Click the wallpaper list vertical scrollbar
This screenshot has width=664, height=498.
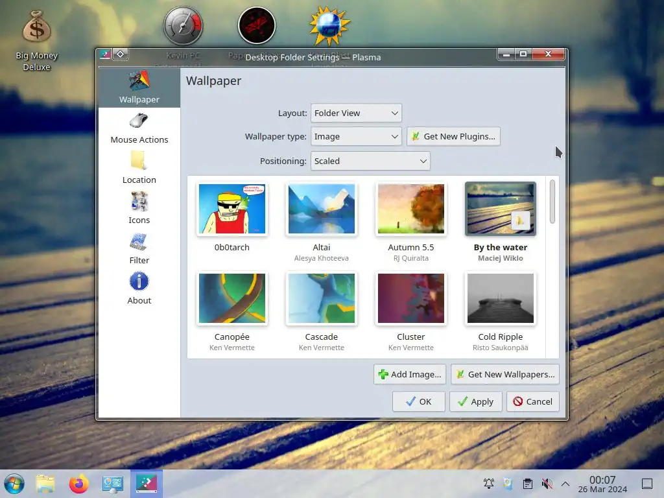point(552,202)
